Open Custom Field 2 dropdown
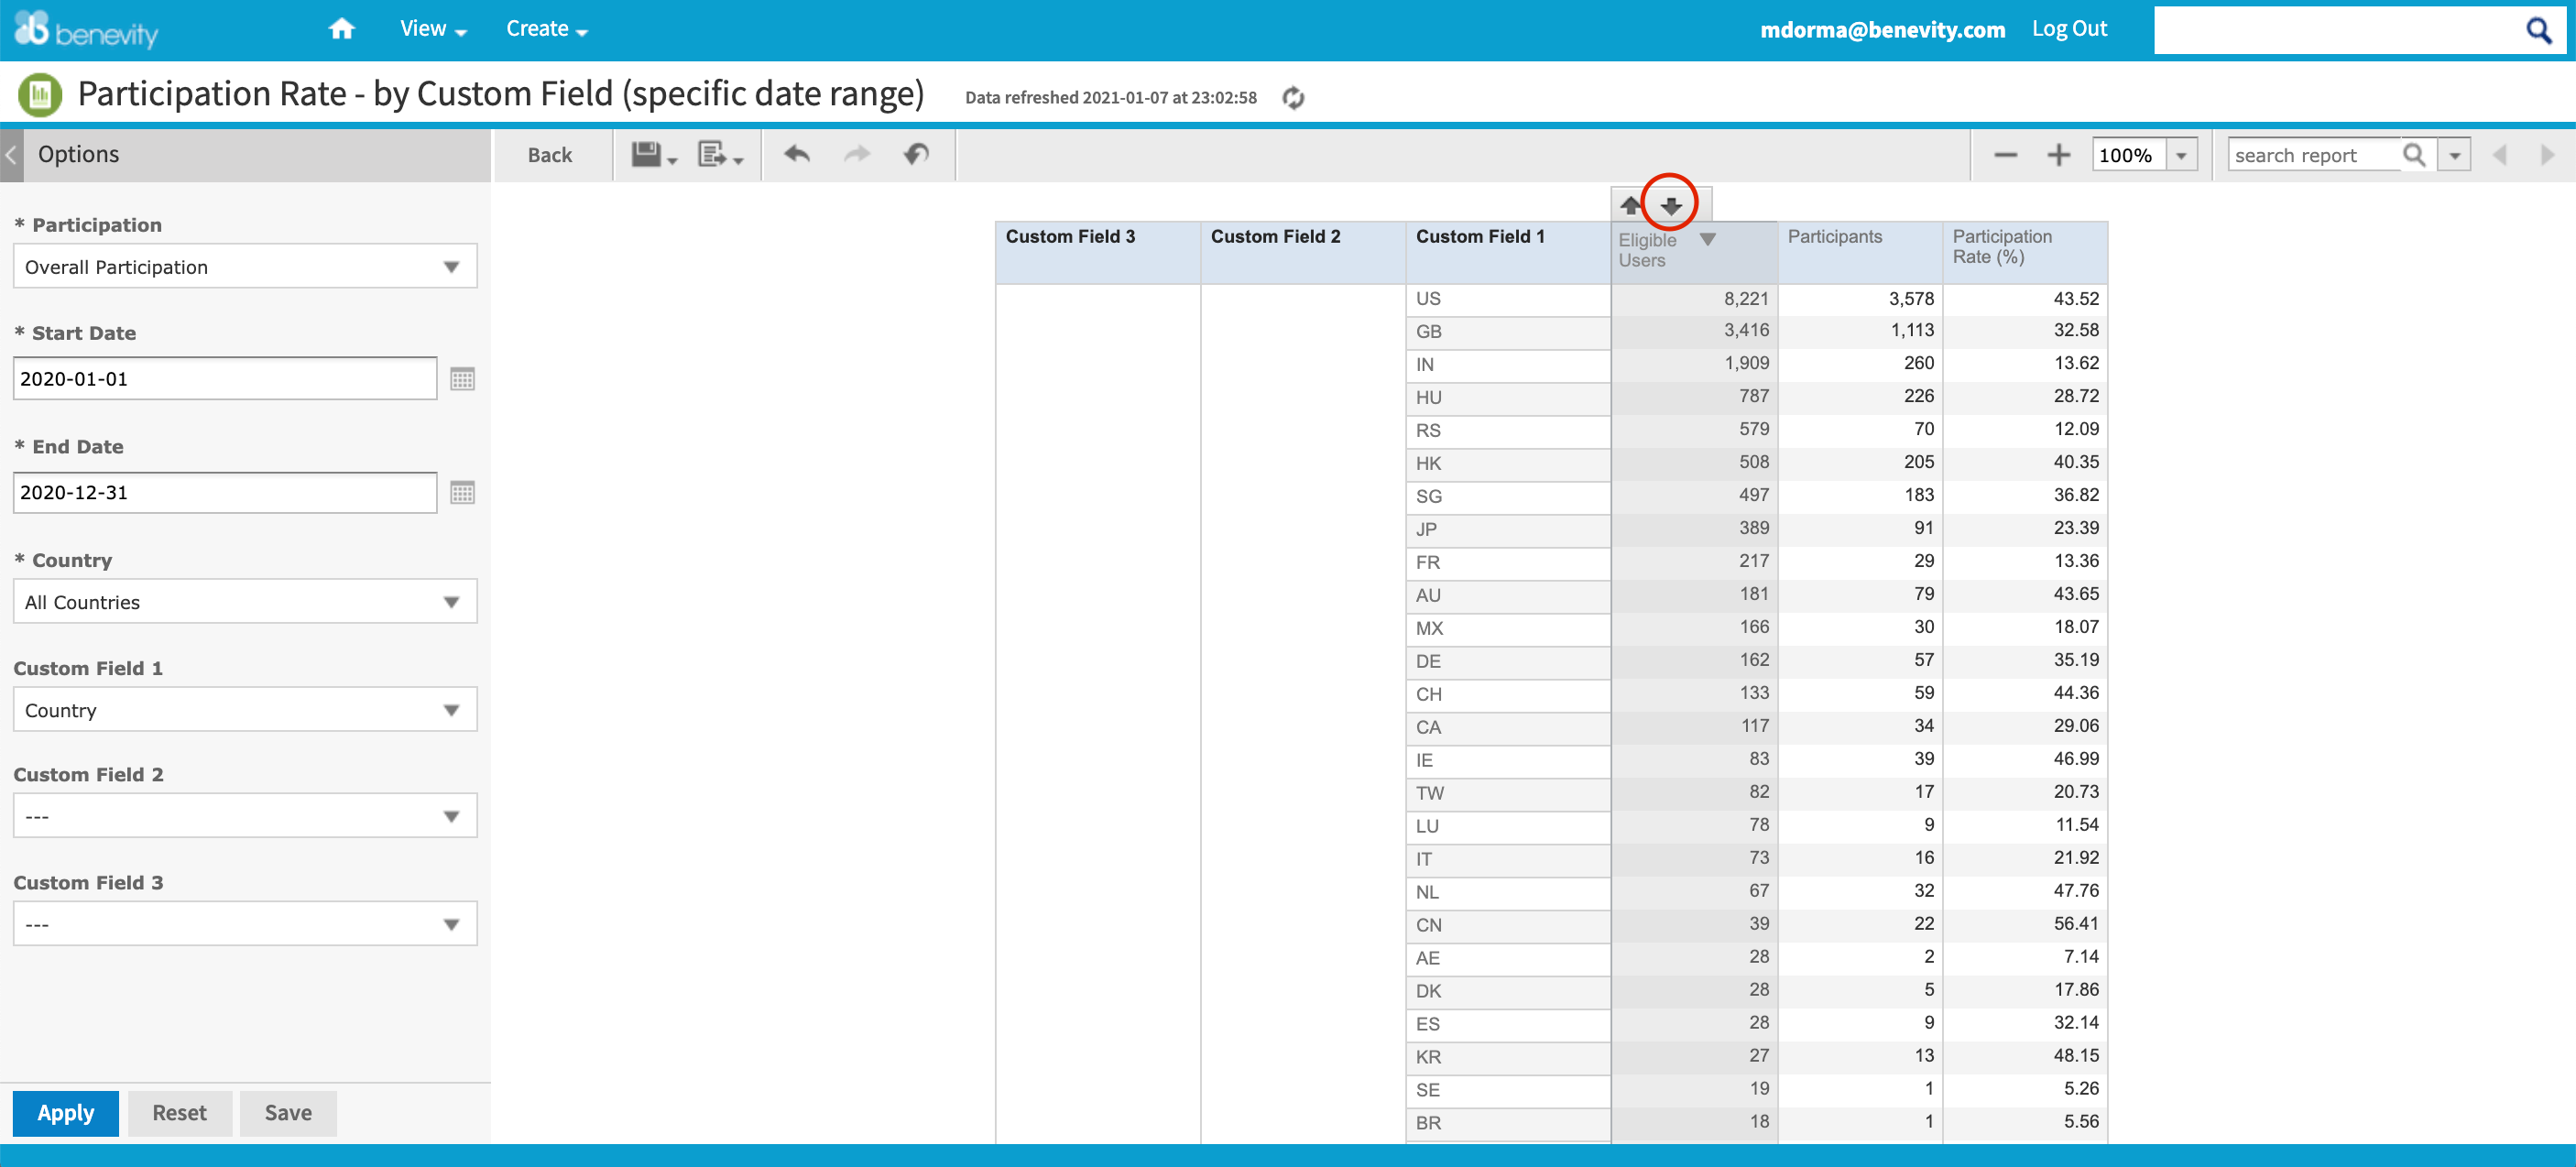Viewport: 2576px width, 1167px height. [245, 816]
